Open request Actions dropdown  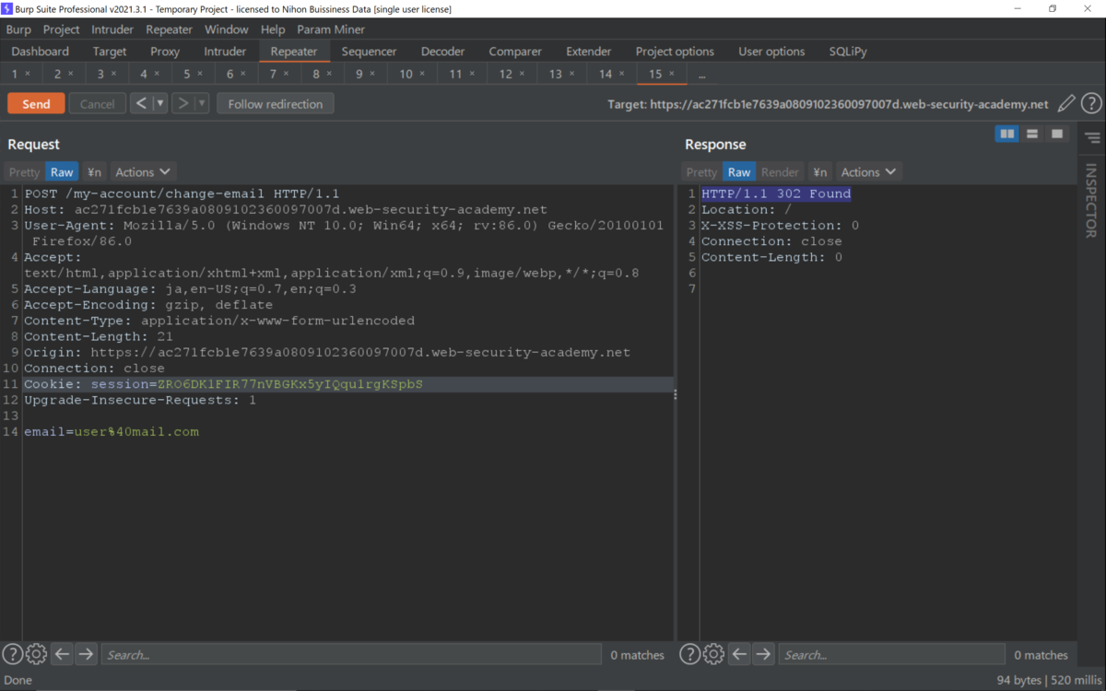143,172
